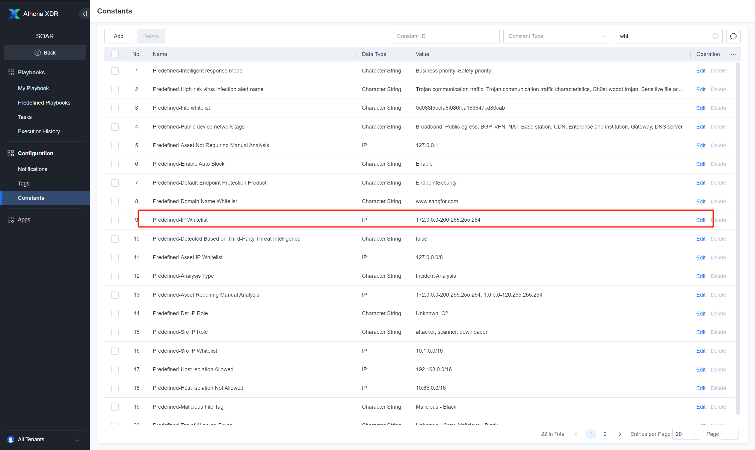This screenshot has height=450, width=755.
Task: Click the Value column header
Action: click(x=422, y=54)
